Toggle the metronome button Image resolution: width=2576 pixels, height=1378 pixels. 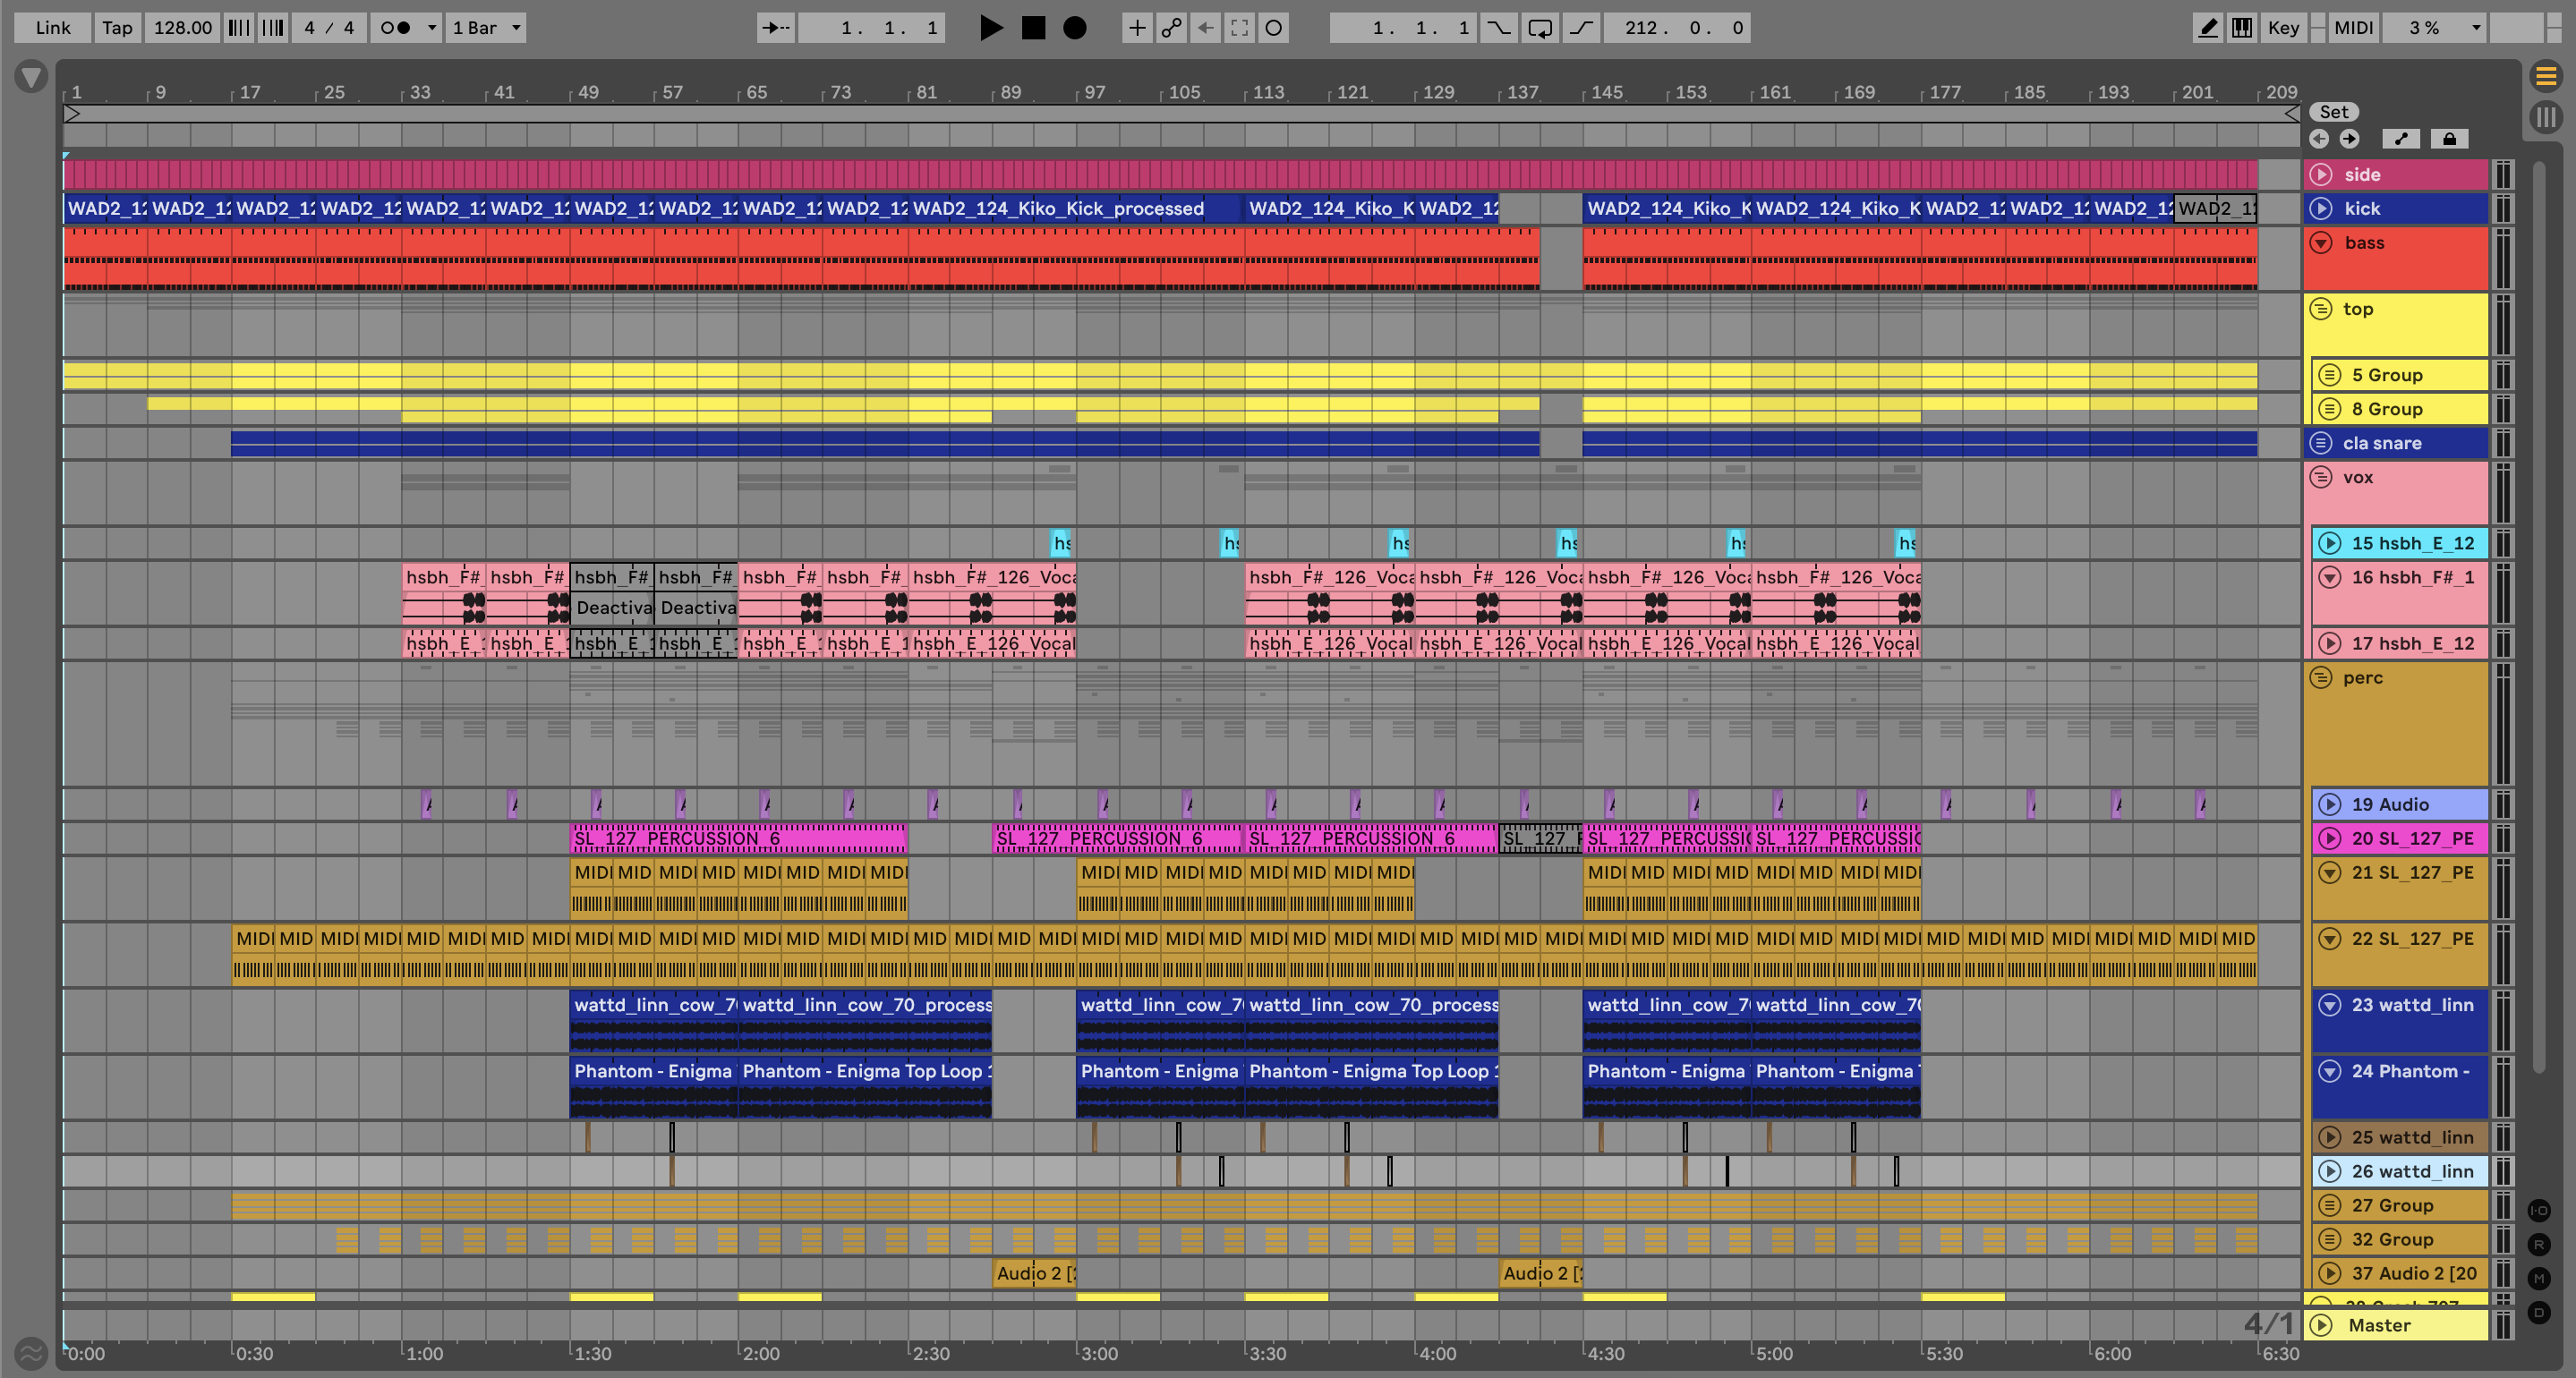(396, 28)
